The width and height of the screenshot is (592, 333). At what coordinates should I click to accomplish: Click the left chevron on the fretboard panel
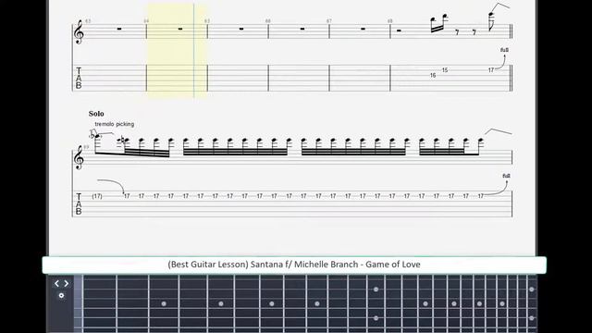coord(56,284)
